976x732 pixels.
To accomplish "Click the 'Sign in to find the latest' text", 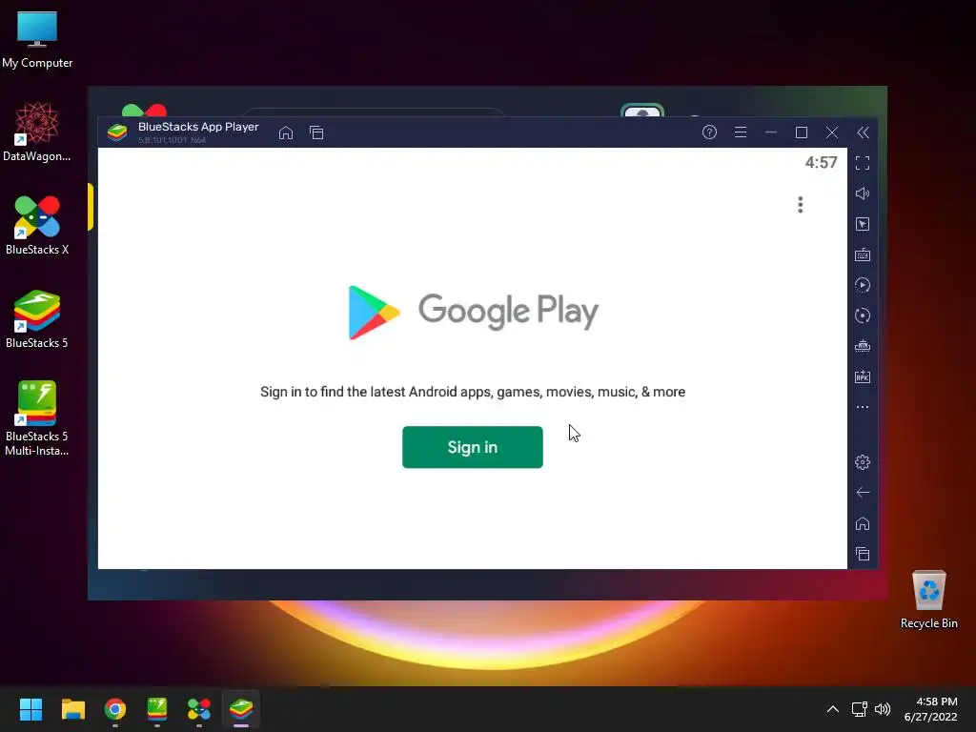I will 473,392.
